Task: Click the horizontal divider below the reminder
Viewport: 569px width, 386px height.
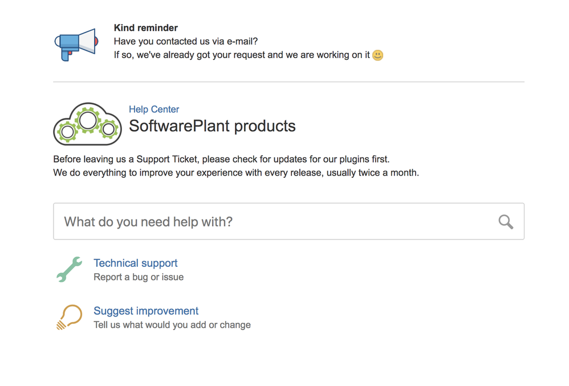Action: tap(288, 82)
